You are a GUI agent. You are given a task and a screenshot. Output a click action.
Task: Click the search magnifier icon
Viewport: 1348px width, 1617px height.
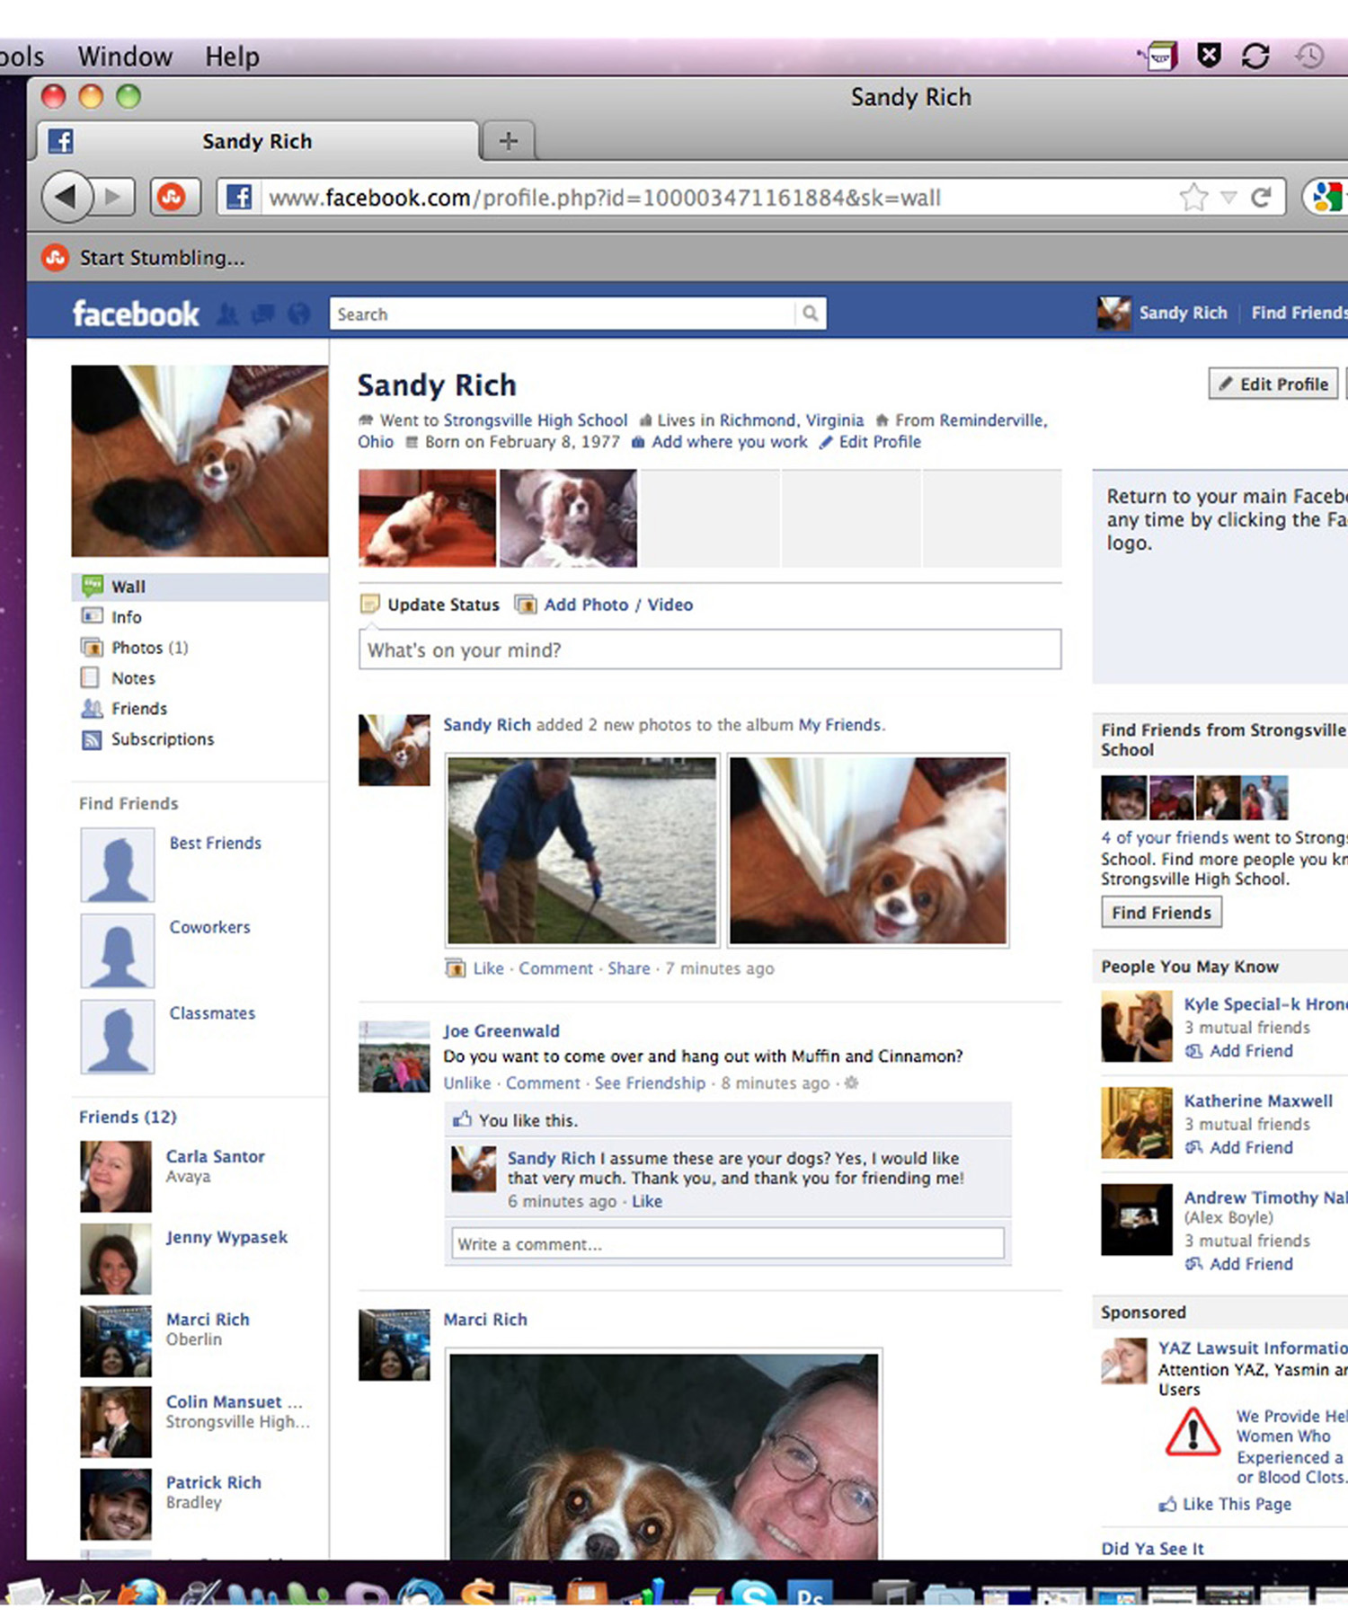pyautogui.click(x=810, y=314)
